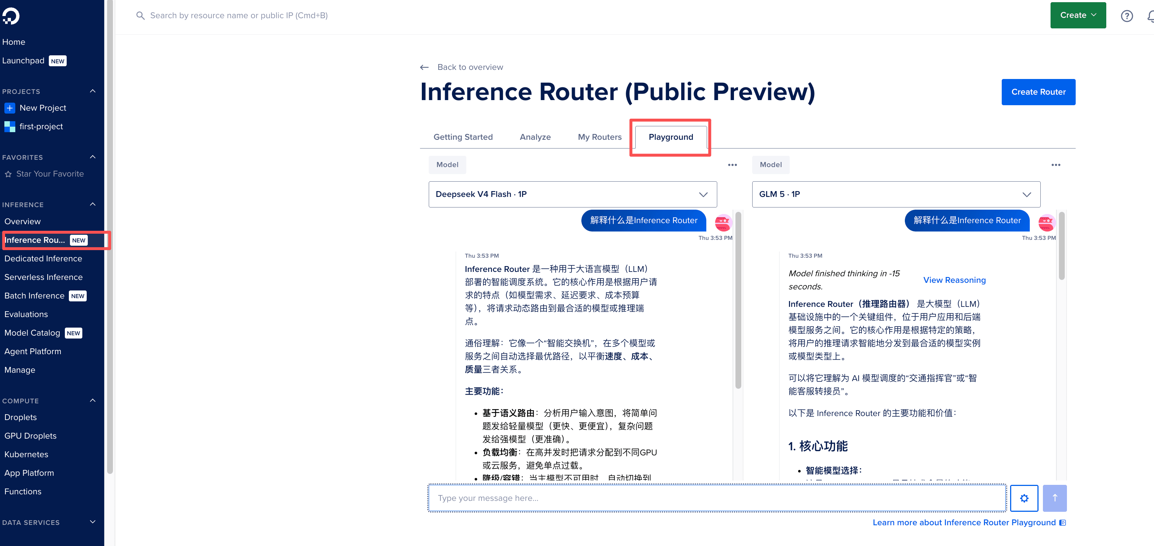Open Launchpad in sidebar
Viewport: 1154px width, 546px height.
click(23, 61)
